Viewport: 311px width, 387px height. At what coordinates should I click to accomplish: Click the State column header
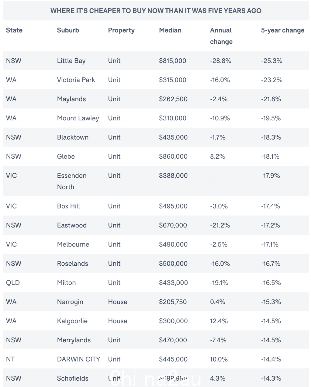click(x=14, y=30)
